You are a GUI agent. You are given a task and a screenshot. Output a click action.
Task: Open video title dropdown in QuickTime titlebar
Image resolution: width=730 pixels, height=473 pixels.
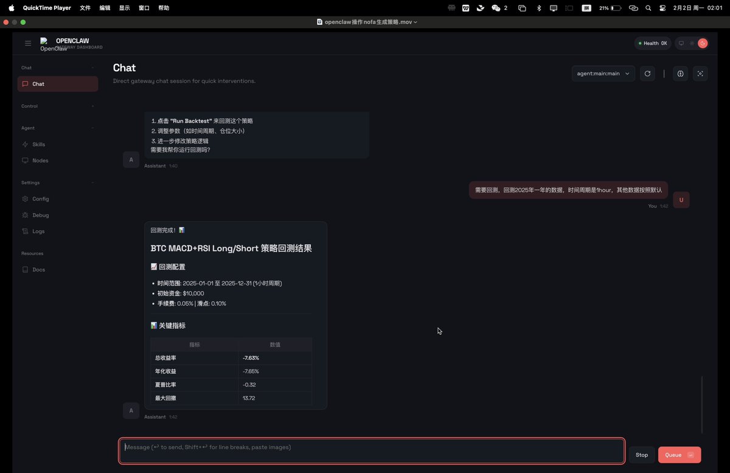[x=415, y=22]
